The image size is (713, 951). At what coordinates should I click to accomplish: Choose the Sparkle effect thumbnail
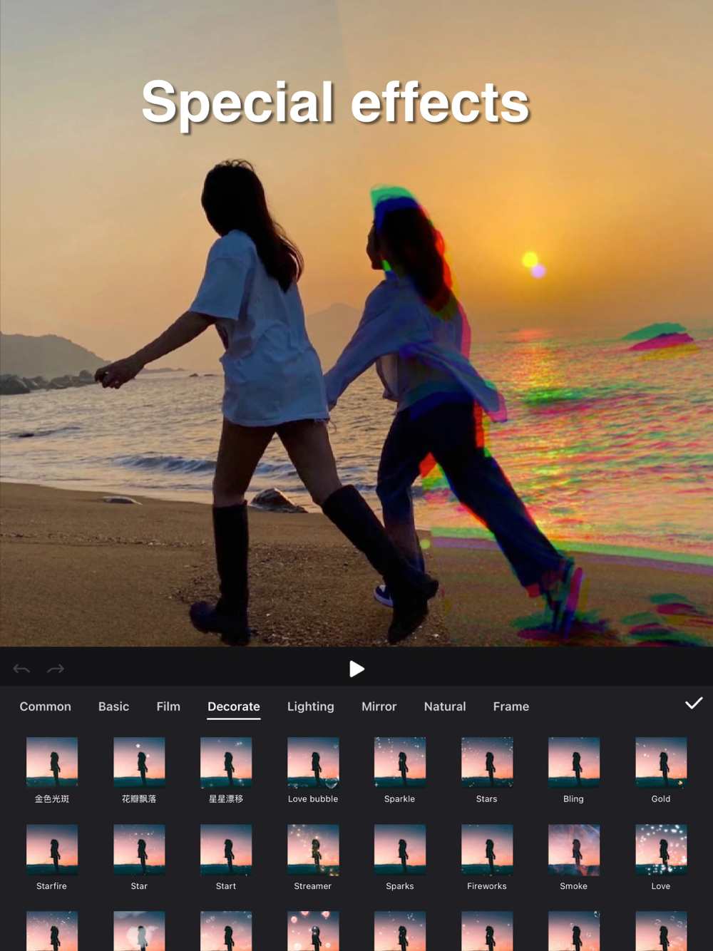tap(400, 762)
